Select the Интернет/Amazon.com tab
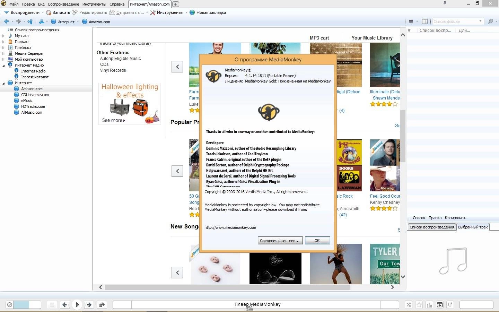499x312 pixels. (150, 4)
